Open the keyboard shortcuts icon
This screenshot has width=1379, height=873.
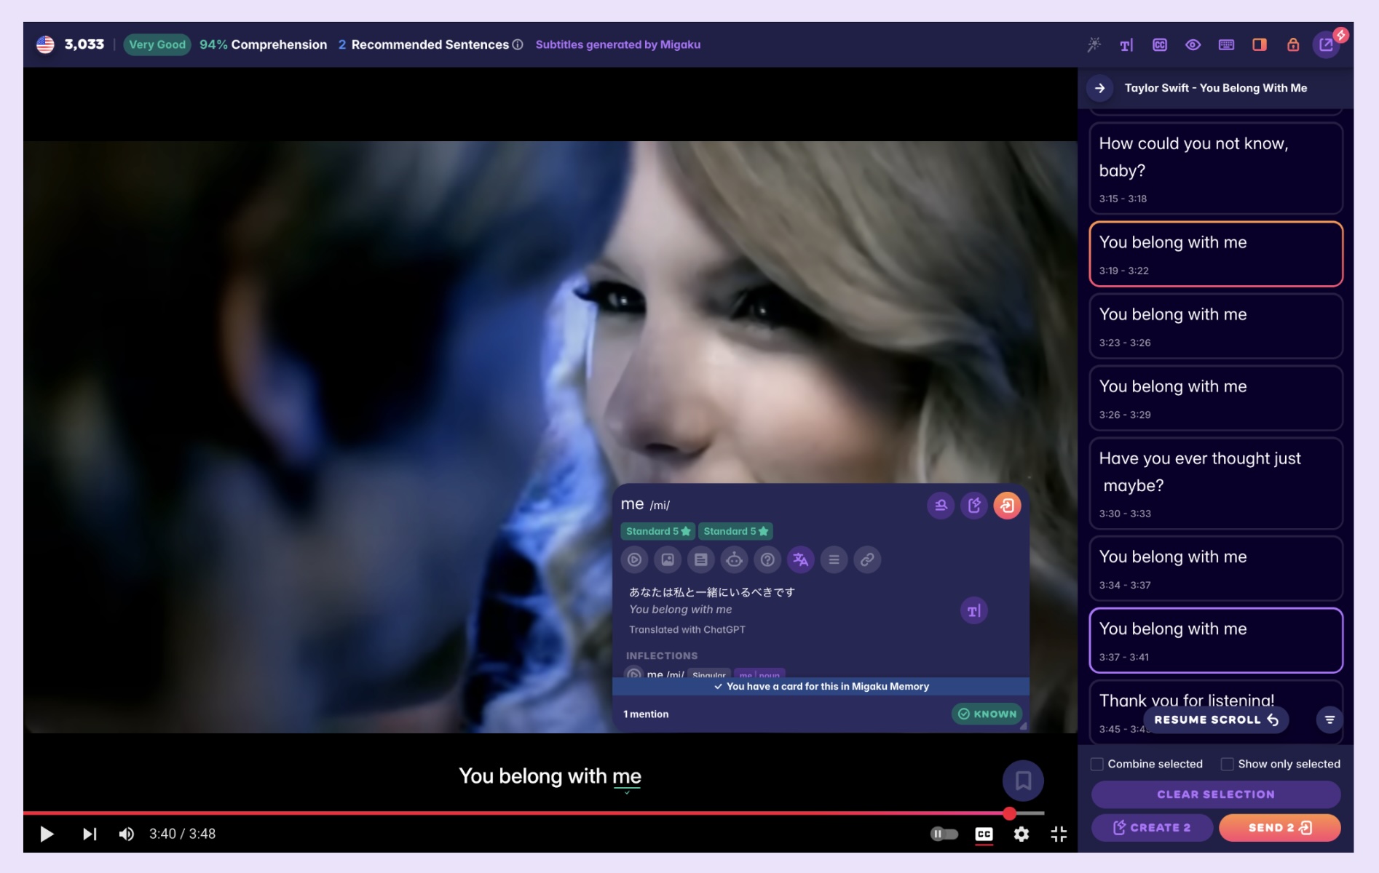pos(1226,45)
